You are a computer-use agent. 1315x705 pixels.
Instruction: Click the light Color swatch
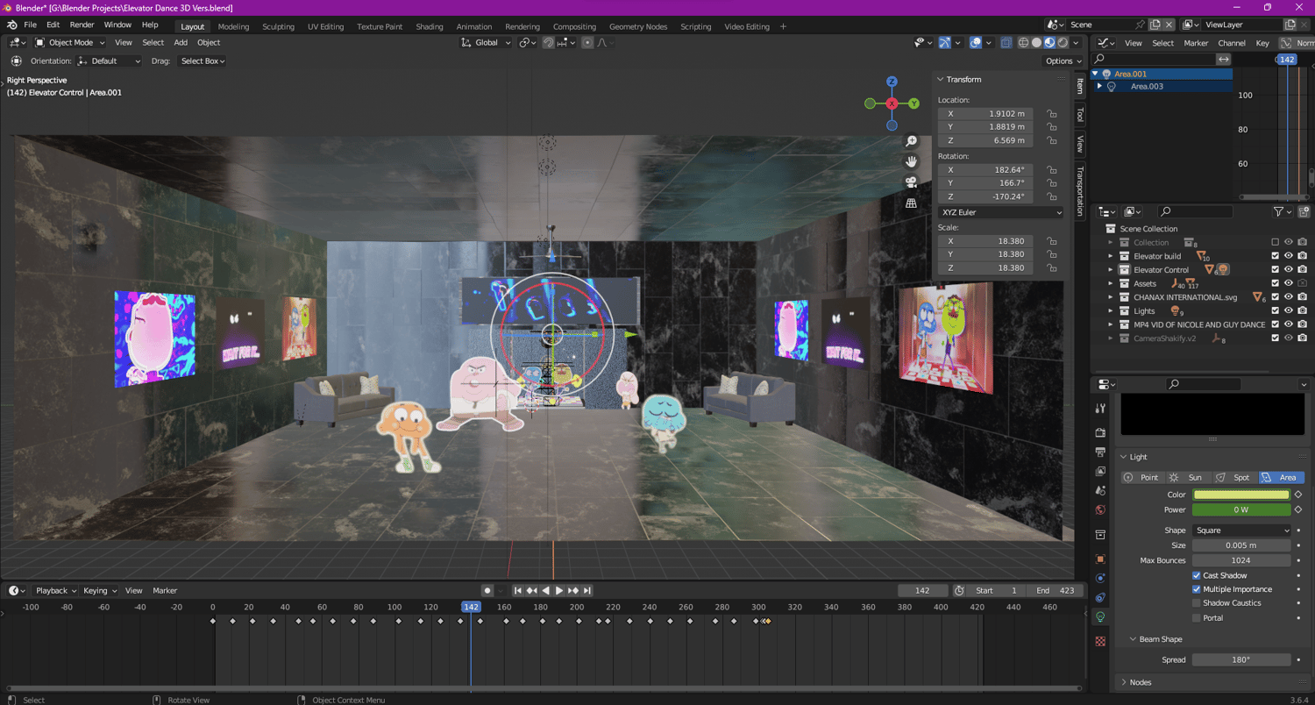click(1240, 495)
